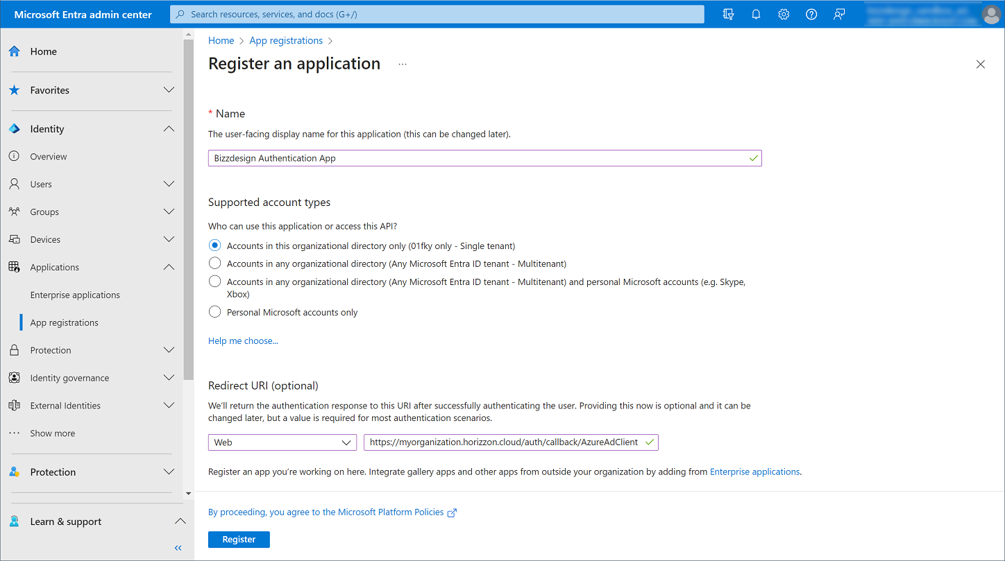
Task: Go to Overview in sidebar
Action: 49,157
